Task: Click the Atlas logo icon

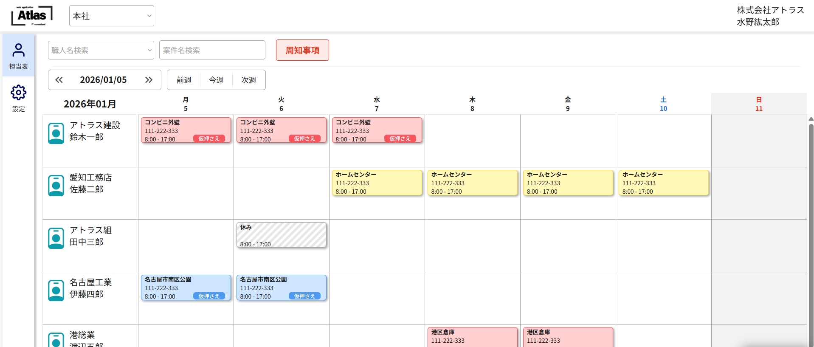Action: pyautogui.click(x=32, y=16)
